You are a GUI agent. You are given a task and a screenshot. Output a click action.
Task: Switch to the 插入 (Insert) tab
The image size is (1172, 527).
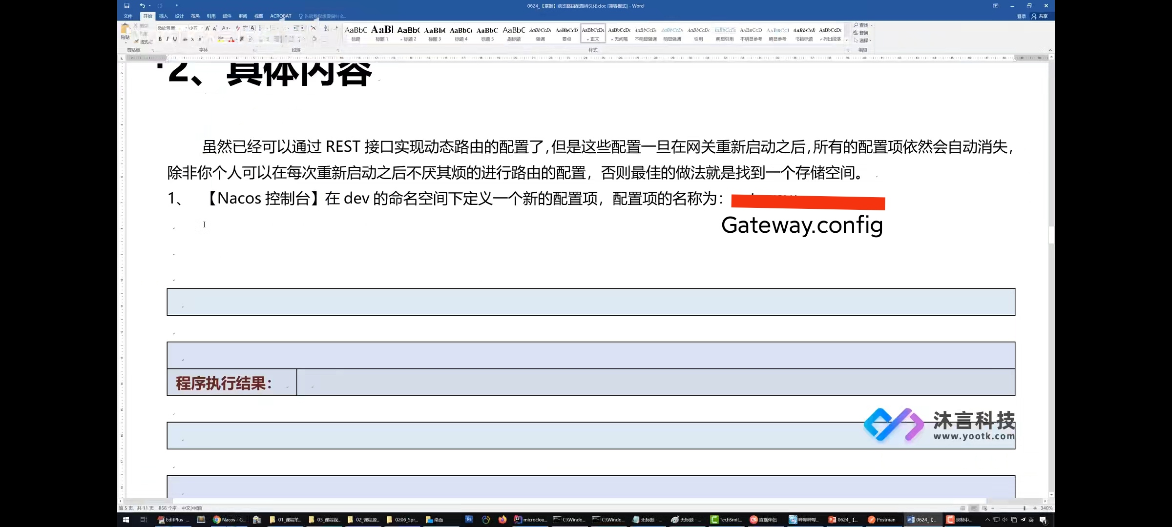pos(163,16)
